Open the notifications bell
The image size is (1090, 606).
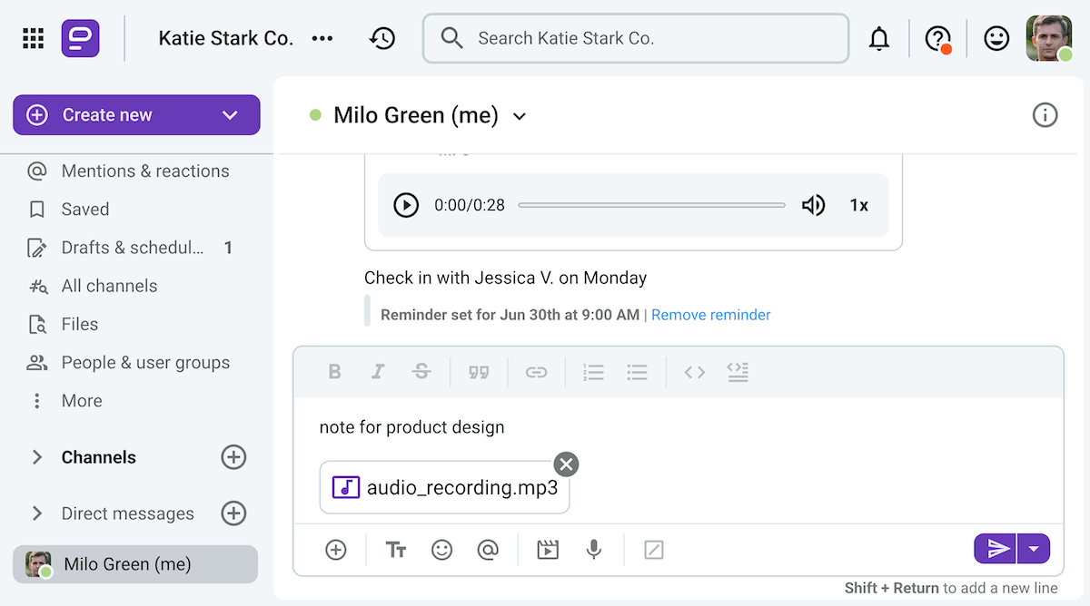click(x=879, y=39)
